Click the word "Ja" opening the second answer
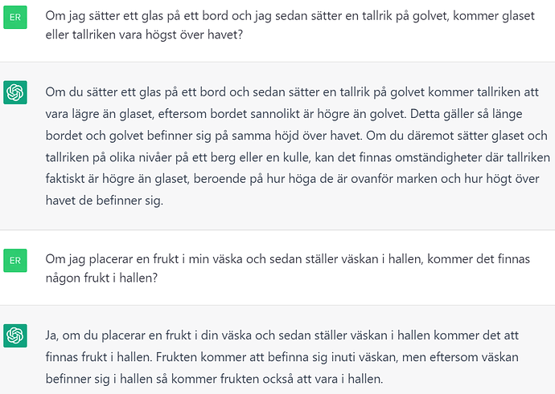 53,334
